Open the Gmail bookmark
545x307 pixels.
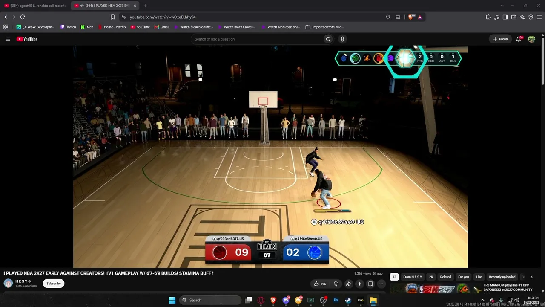point(162,27)
